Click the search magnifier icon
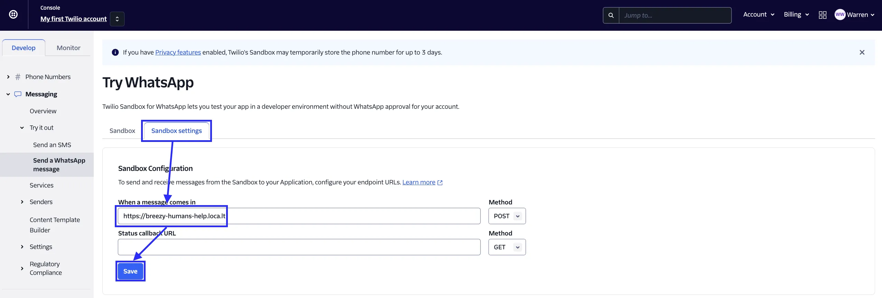 coord(611,16)
